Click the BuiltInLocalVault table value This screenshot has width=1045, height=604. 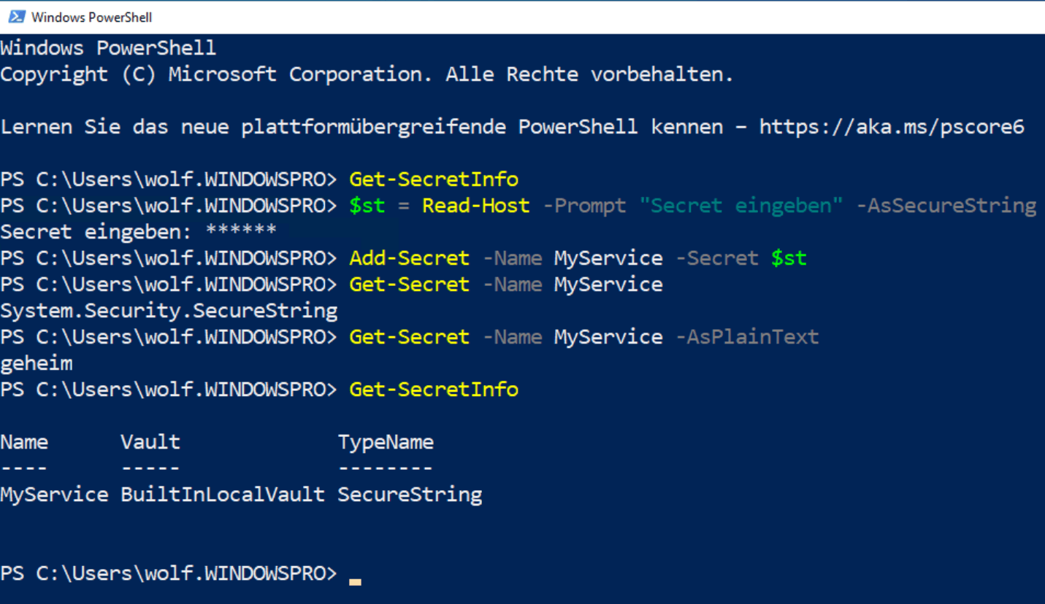point(223,495)
